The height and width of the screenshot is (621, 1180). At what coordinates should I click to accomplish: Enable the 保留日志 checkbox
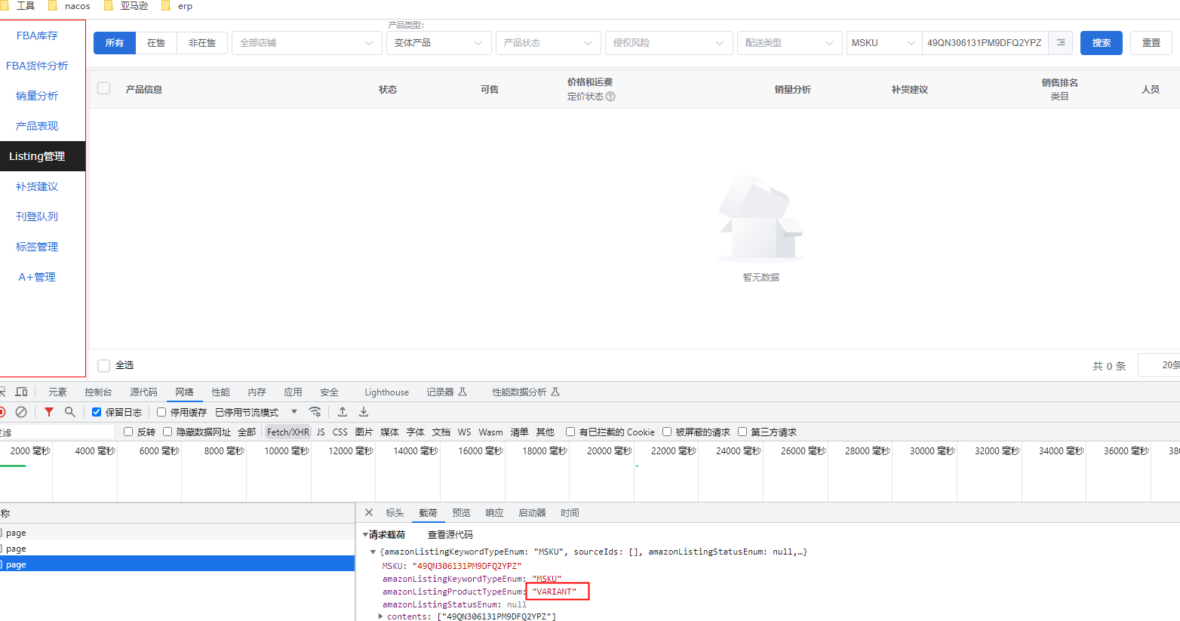(97, 412)
